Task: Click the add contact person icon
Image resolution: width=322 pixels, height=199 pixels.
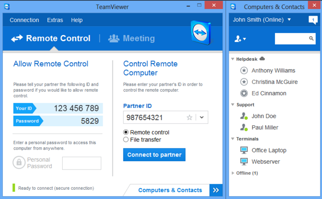Action: (x=238, y=39)
